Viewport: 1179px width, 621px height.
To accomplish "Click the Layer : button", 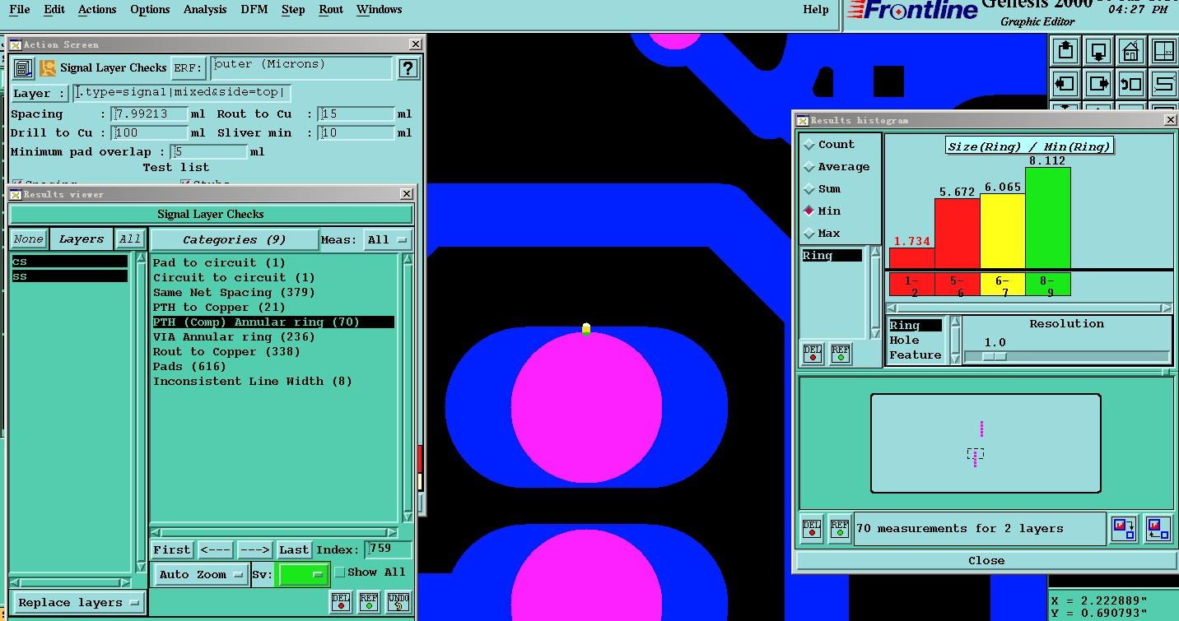I will coord(39,94).
